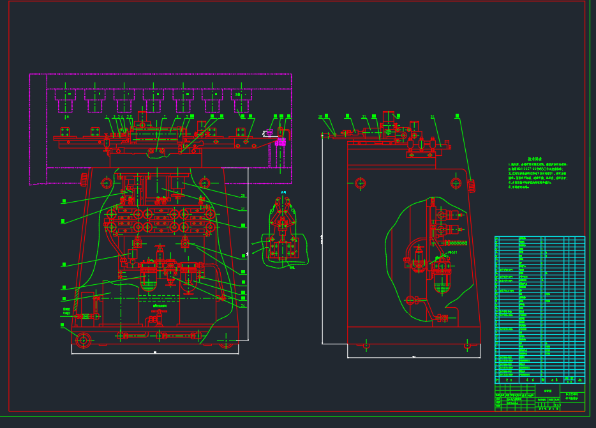This screenshot has height=428, width=596.
Task: Select the cyan parts list table
Action: 540,310
